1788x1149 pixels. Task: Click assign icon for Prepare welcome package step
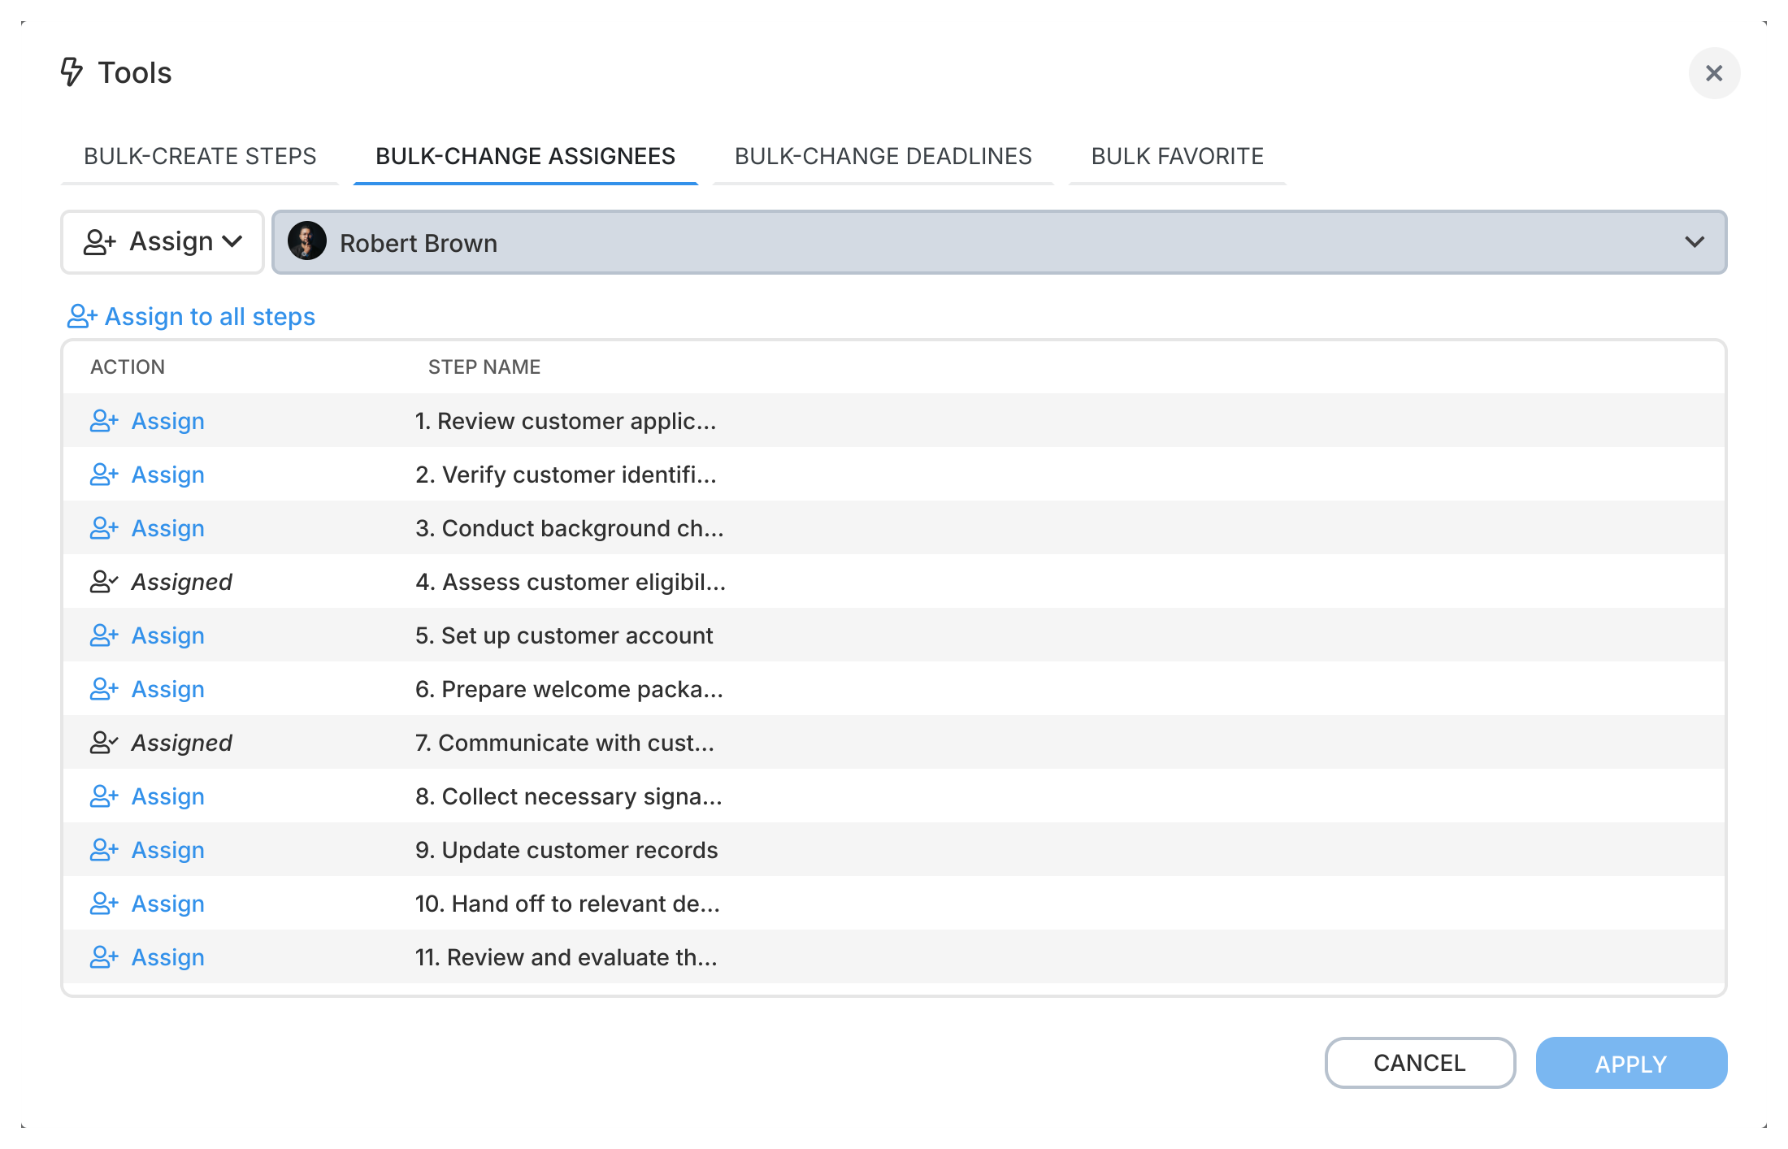coord(103,689)
